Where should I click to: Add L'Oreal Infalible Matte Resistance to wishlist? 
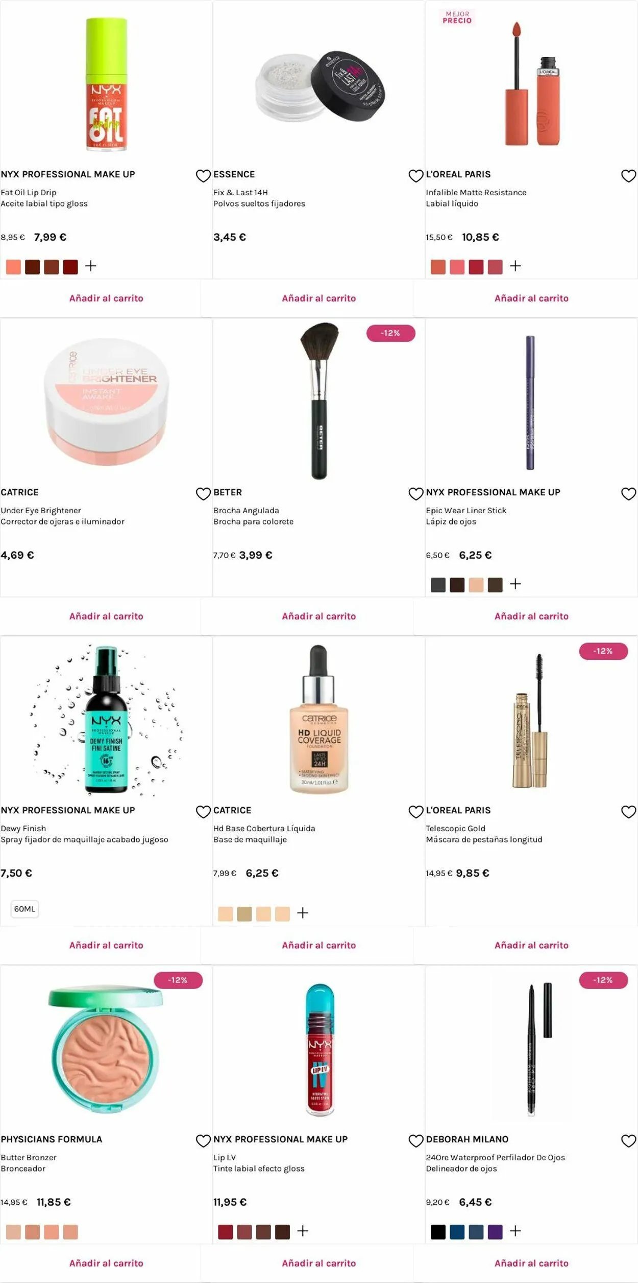(x=628, y=176)
